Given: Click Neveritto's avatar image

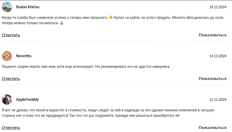Looking at the screenshot, I should (7, 56).
